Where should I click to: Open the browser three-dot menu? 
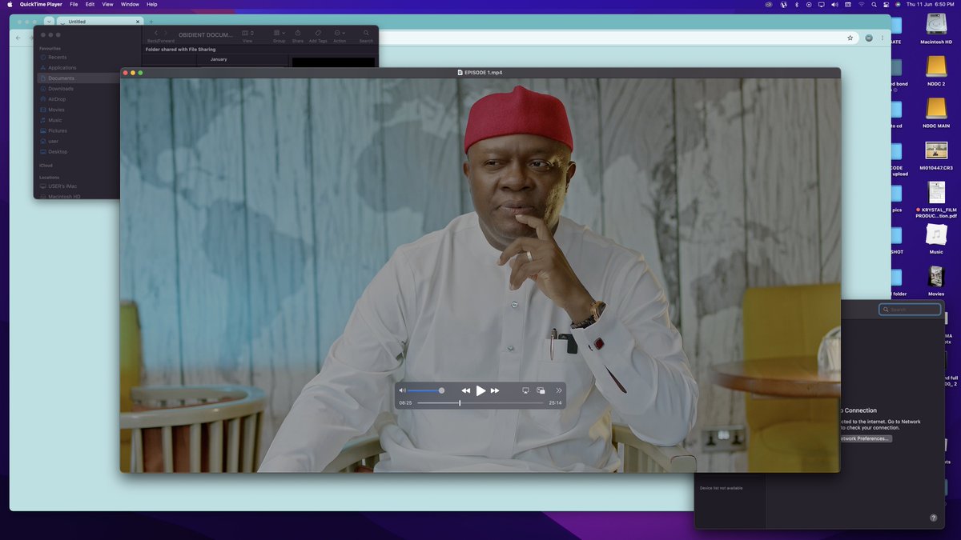tap(882, 38)
